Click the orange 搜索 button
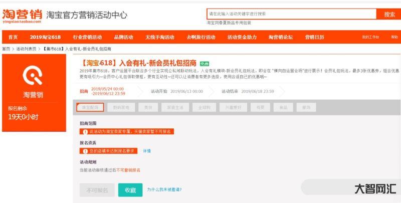The image size is (401, 203). pyautogui.click(x=389, y=14)
